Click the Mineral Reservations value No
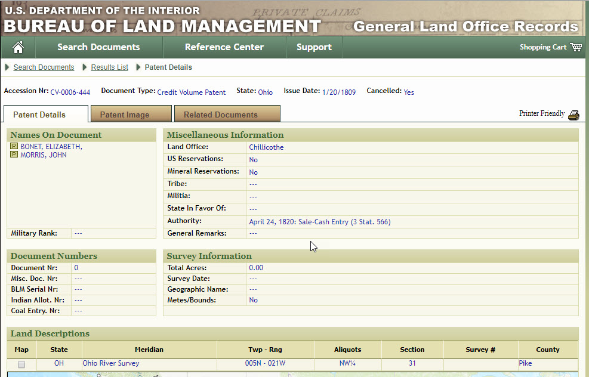Image resolution: width=589 pixels, height=377 pixels. [x=253, y=172]
